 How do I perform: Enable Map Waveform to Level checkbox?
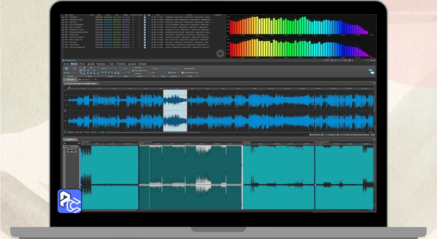(183, 72)
